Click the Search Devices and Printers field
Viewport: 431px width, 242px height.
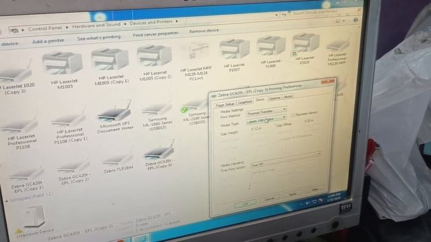(x=326, y=12)
